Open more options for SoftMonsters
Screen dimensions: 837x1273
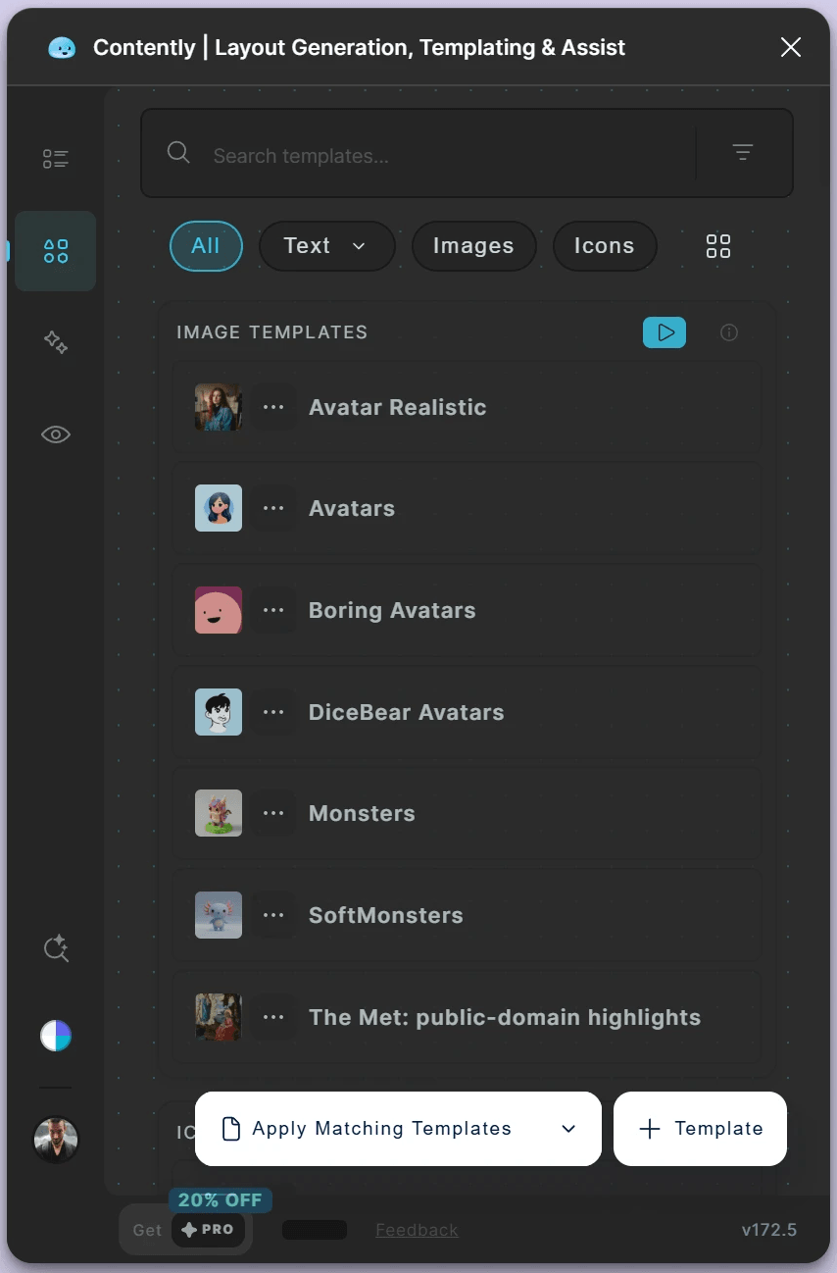tap(273, 915)
